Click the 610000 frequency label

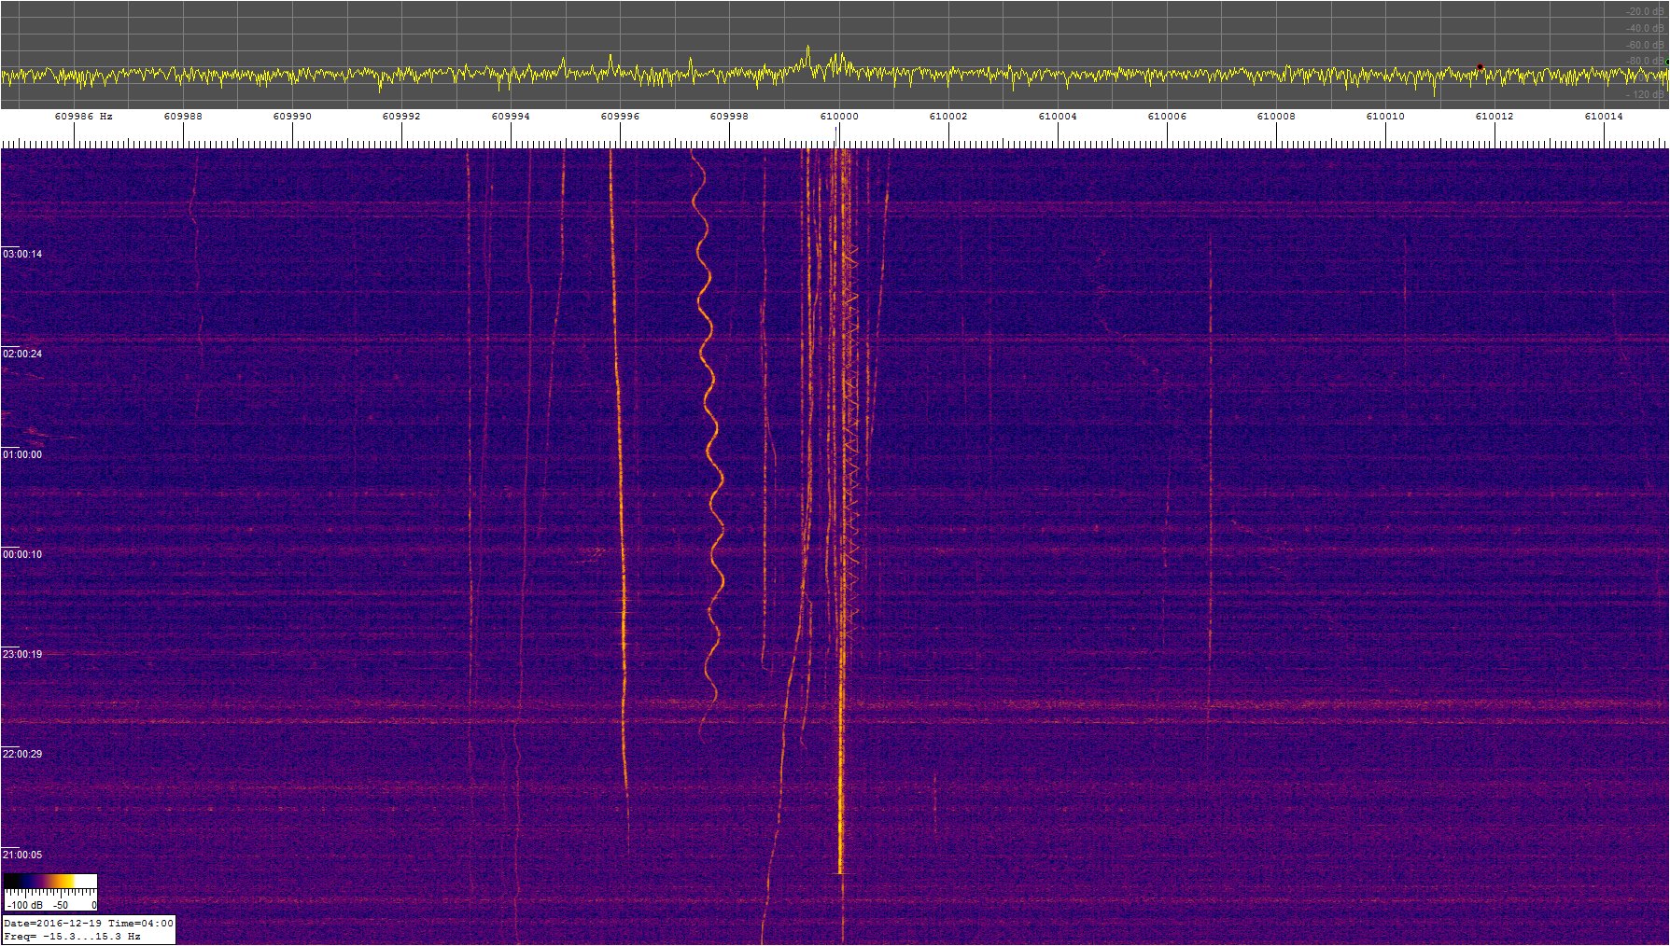click(839, 117)
